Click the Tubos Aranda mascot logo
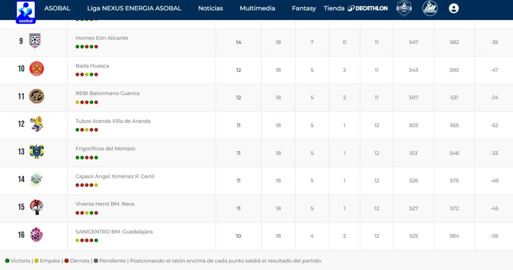 point(37,124)
